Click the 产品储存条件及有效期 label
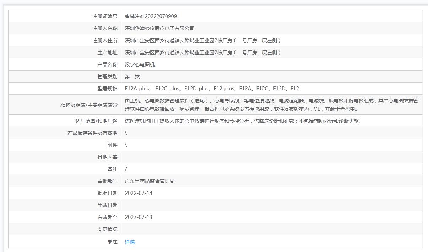 point(92,133)
